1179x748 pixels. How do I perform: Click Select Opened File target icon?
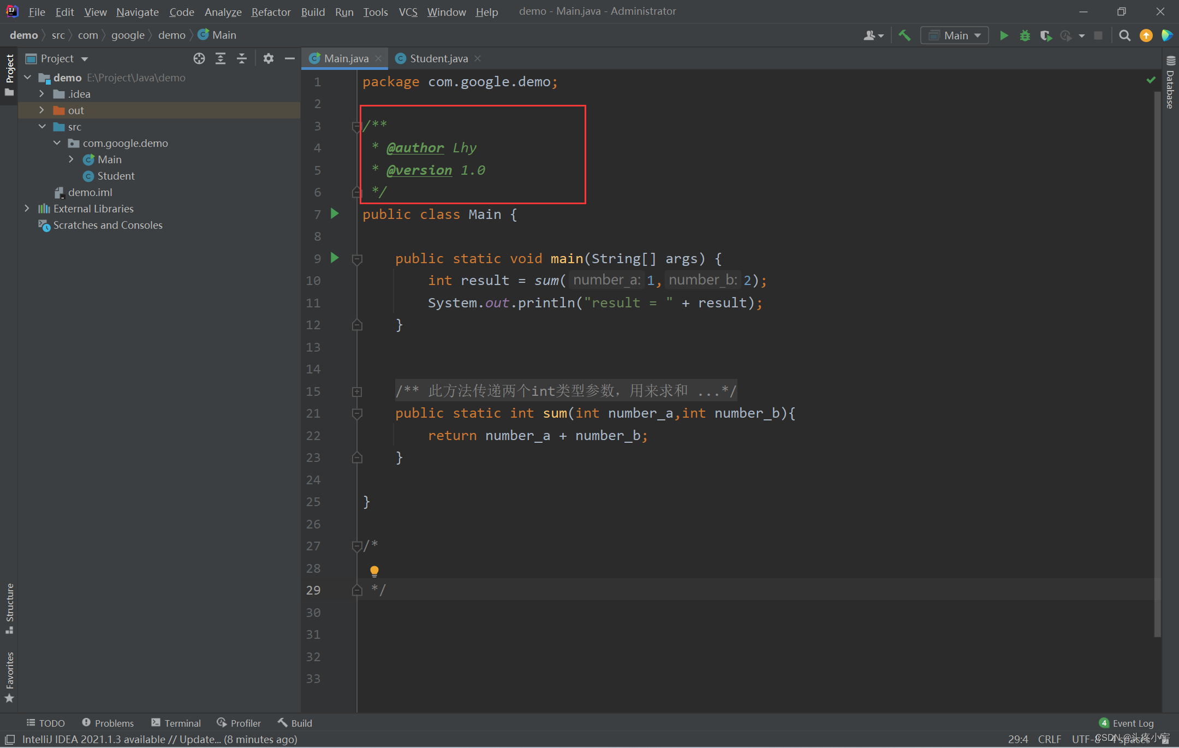(199, 58)
